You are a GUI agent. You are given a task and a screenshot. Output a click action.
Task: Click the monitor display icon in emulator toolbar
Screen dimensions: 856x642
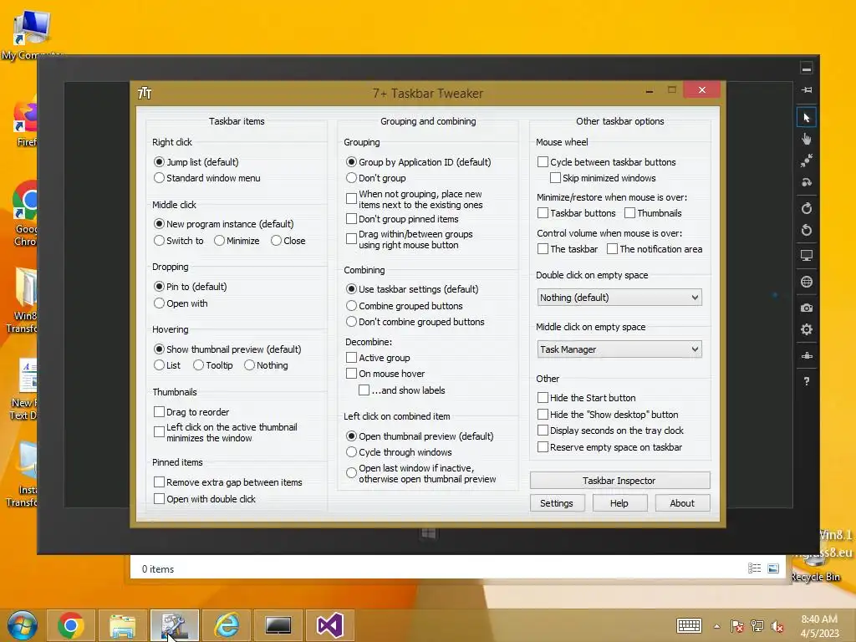pos(807,256)
